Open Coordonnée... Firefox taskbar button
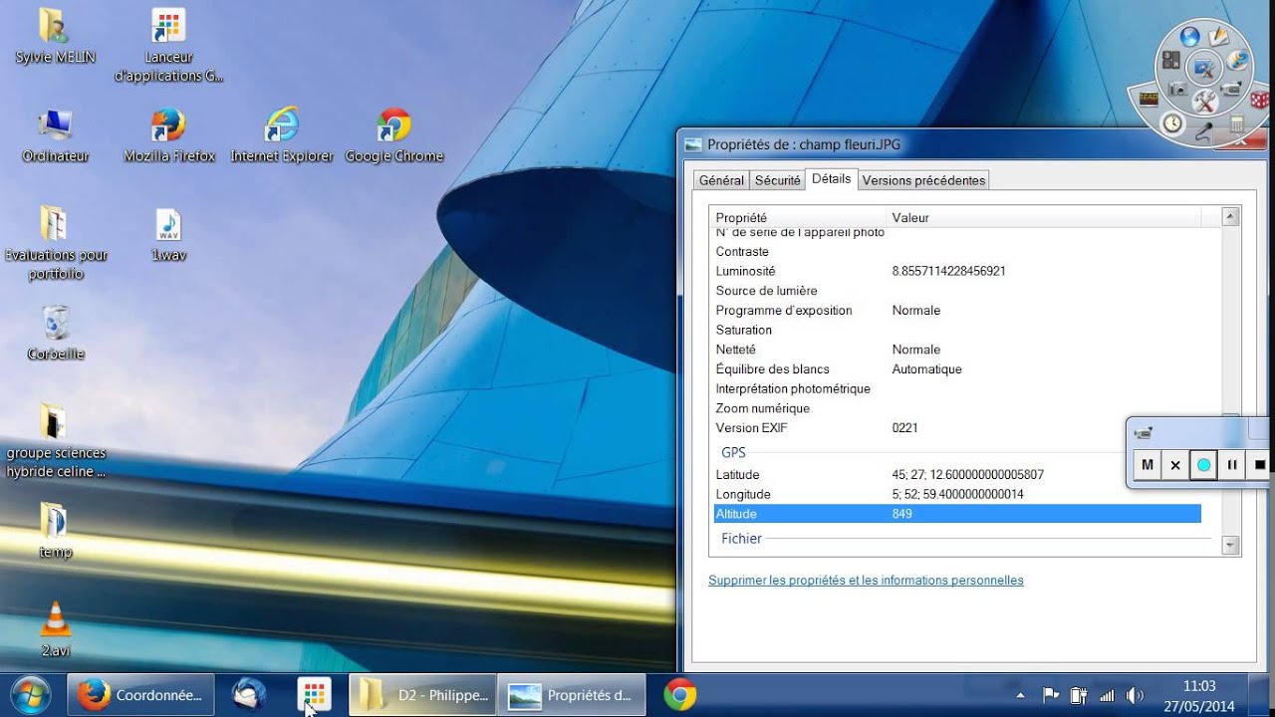1275x717 pixels. coord(140,695)
